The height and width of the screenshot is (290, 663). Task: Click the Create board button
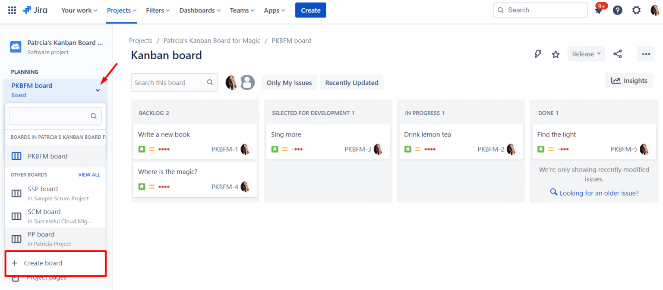coord(43,263)
